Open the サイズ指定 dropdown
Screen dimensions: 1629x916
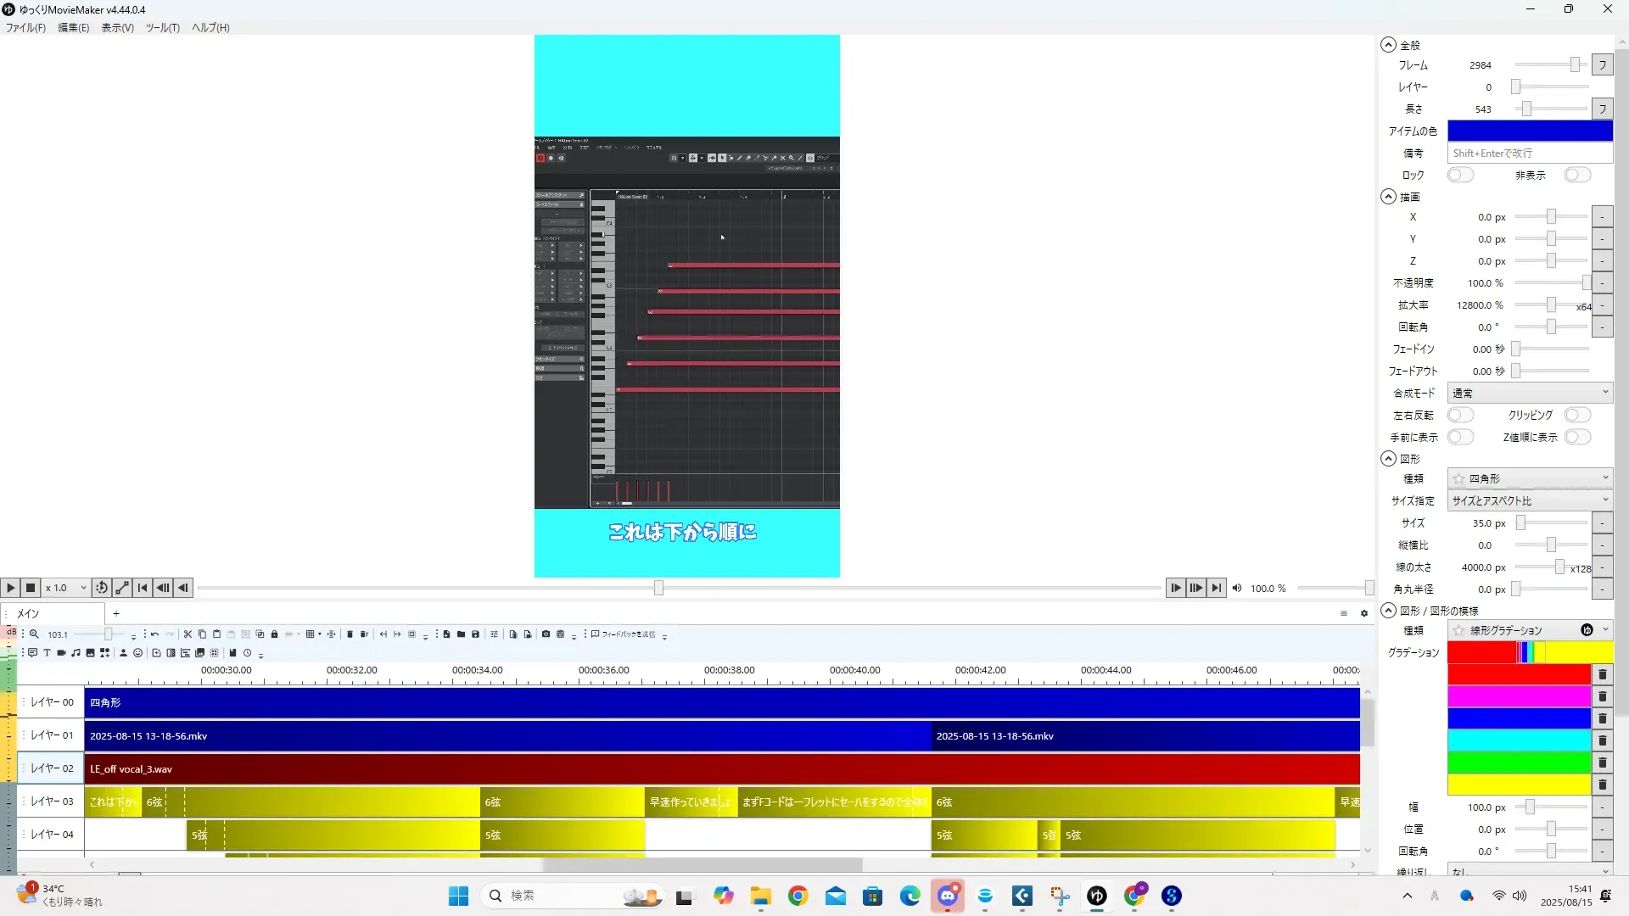1529,500
